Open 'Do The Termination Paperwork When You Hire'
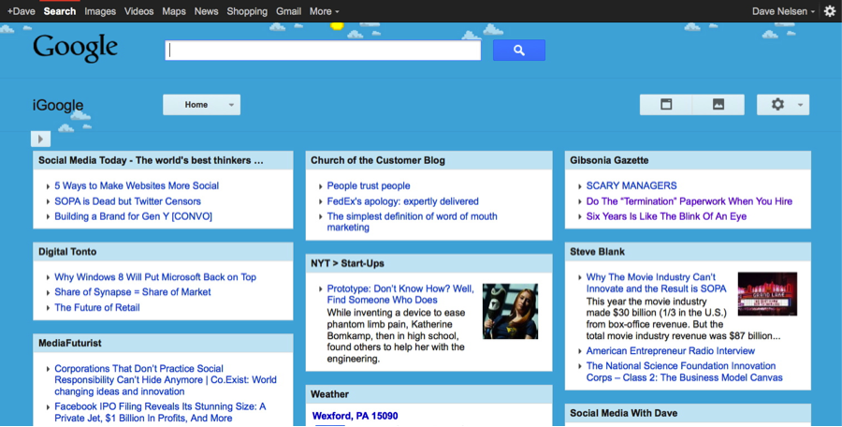Screen dimensions: 842x427 pos(690,201)
